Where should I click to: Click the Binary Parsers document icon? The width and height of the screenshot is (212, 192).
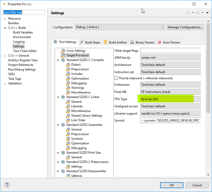click(132, 42)
